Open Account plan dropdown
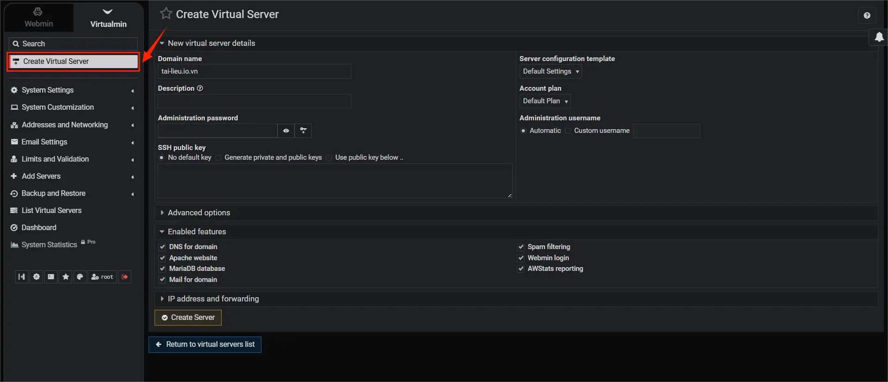The width and height of the screenshot is (888, 382). point(545,101)
